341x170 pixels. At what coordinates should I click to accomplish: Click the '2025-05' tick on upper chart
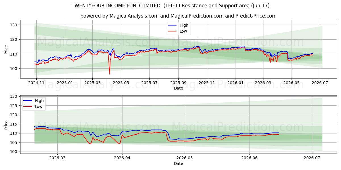pyautogui.click(x=121, y=83)
